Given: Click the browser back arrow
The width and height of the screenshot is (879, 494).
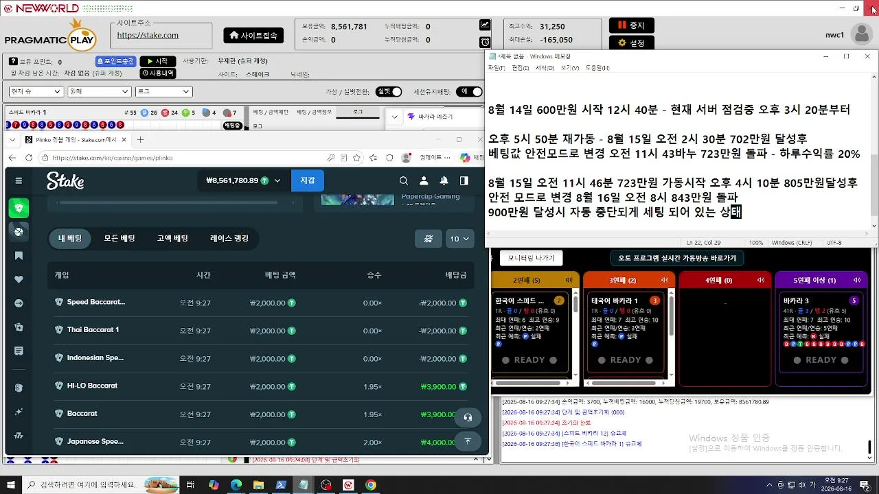Looking at the screenshot, I should click(12, 158).
